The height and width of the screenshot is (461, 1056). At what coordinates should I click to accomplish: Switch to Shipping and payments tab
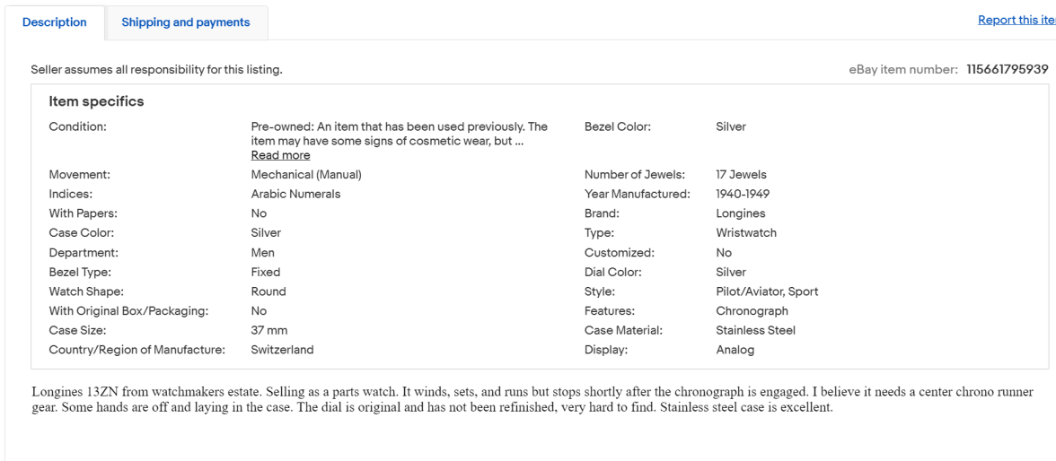[186, 22]
